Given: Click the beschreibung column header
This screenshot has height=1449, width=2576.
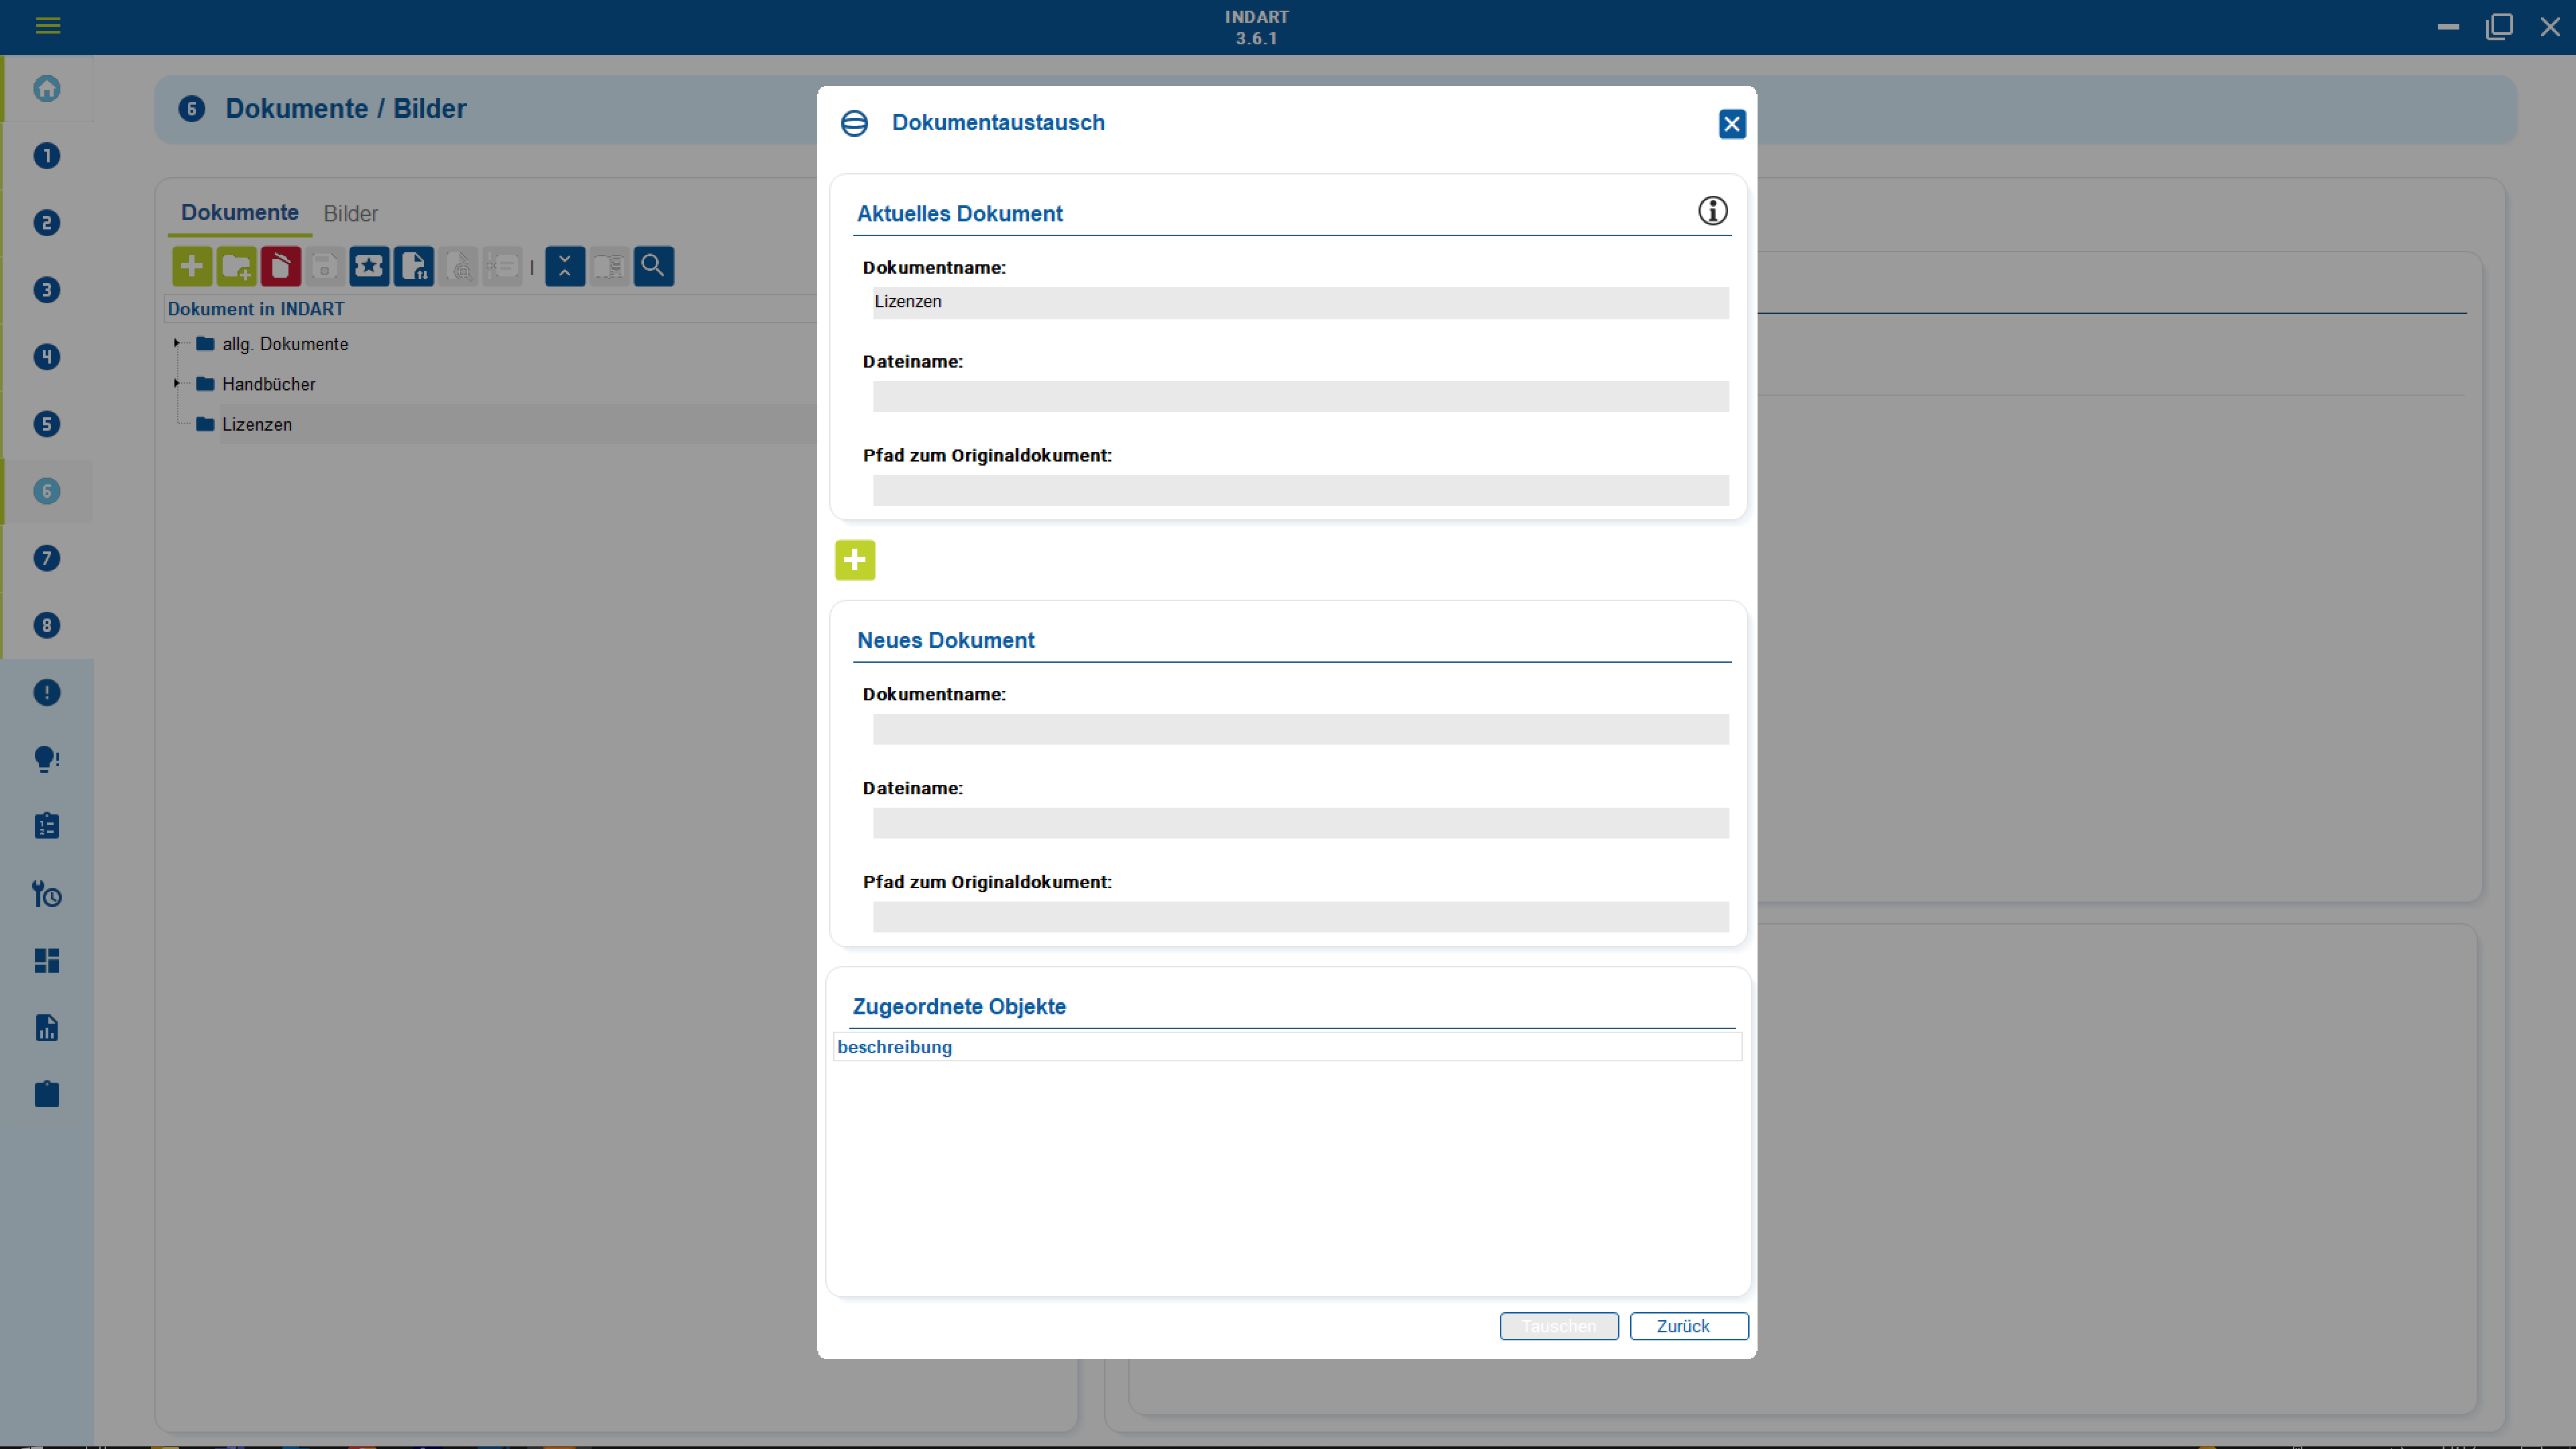Looking at the screenshot, I should (894, 1047).
